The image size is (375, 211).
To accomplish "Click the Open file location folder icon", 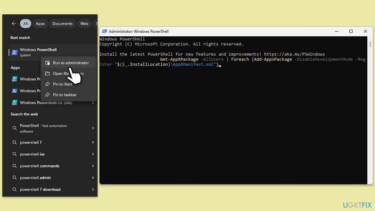I will coord(47,74).
